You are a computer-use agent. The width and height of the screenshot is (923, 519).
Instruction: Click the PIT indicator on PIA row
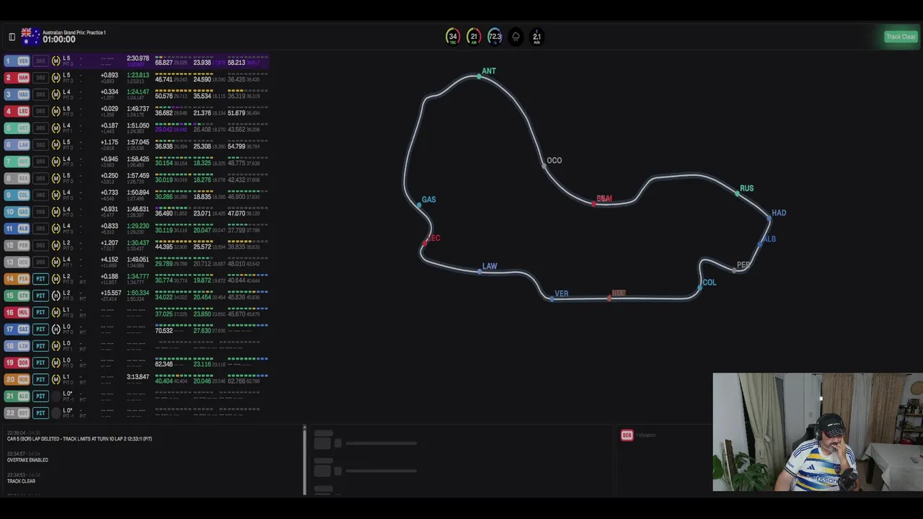(x=40, y=279)
